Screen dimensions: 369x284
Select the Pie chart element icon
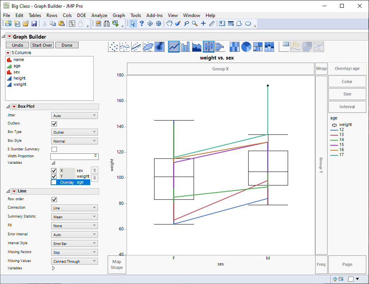tap(246, 47)
